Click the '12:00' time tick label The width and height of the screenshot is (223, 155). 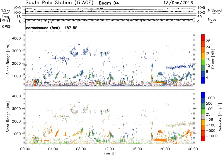[x=109, y=149]
